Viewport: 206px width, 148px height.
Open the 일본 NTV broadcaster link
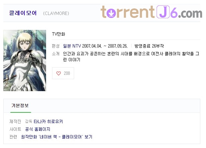click(72, 46)
